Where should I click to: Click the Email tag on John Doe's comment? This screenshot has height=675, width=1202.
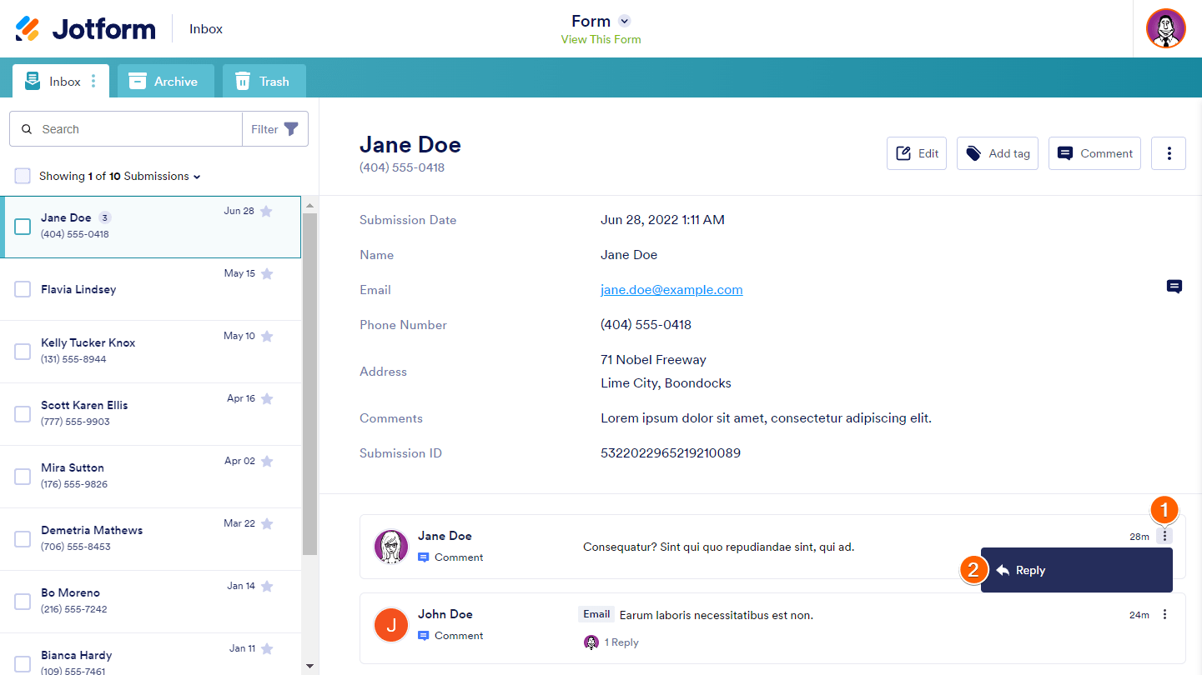pos(596,614)
